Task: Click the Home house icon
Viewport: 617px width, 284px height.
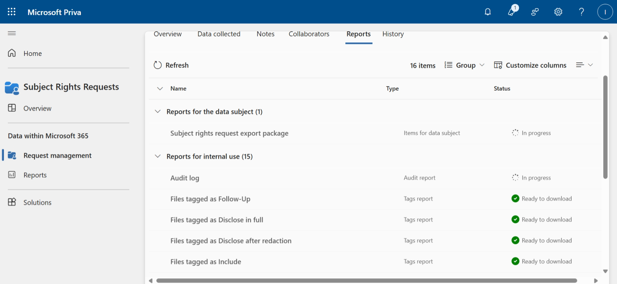Action: [x=12, y=53]
